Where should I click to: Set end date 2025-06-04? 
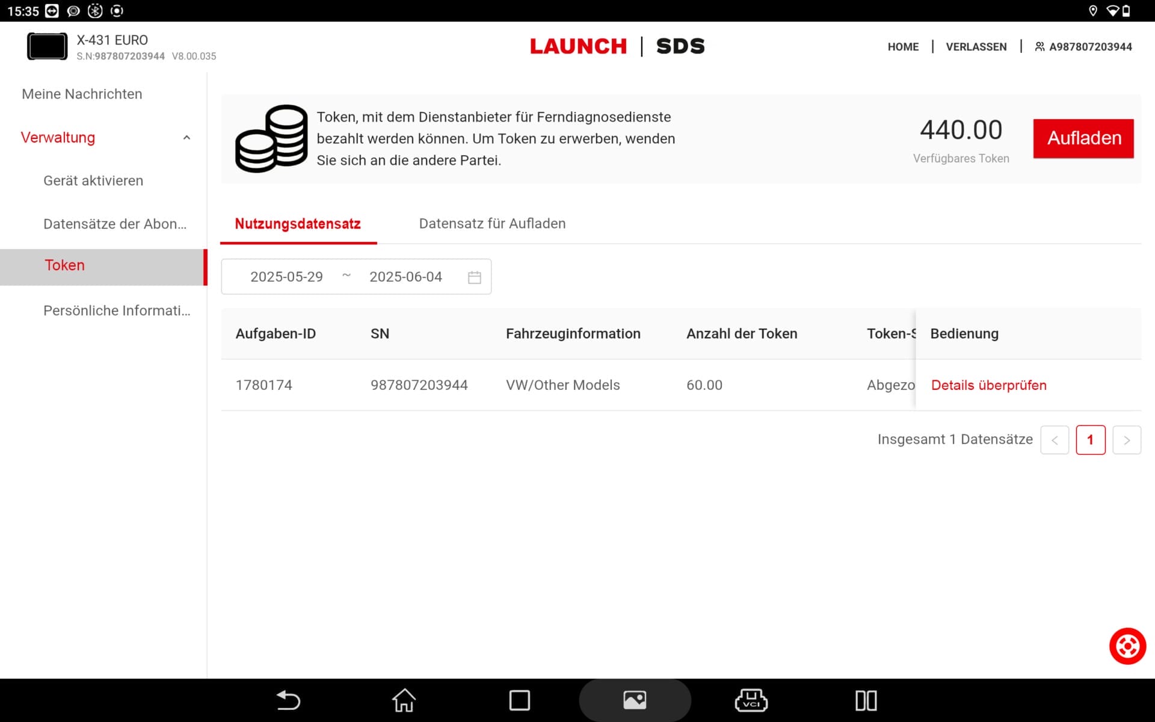[405, 277]
